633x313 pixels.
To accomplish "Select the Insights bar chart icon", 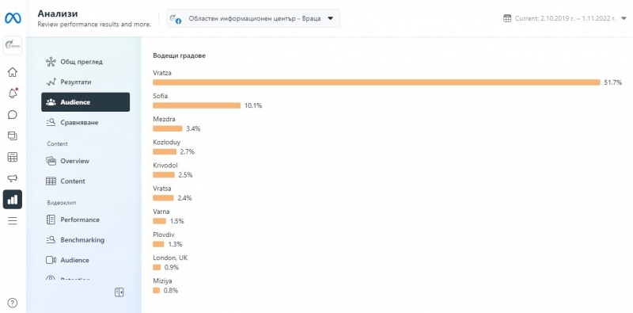I will point(13,200).
